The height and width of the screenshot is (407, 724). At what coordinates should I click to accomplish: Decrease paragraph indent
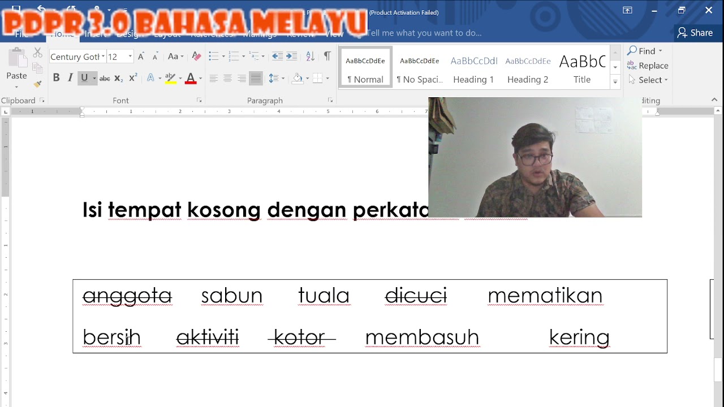pos(277,57)
